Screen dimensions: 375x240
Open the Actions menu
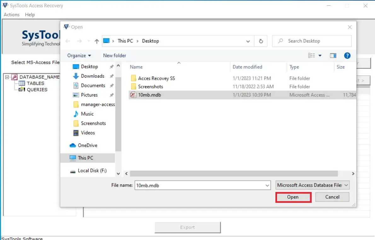[11, 15]
